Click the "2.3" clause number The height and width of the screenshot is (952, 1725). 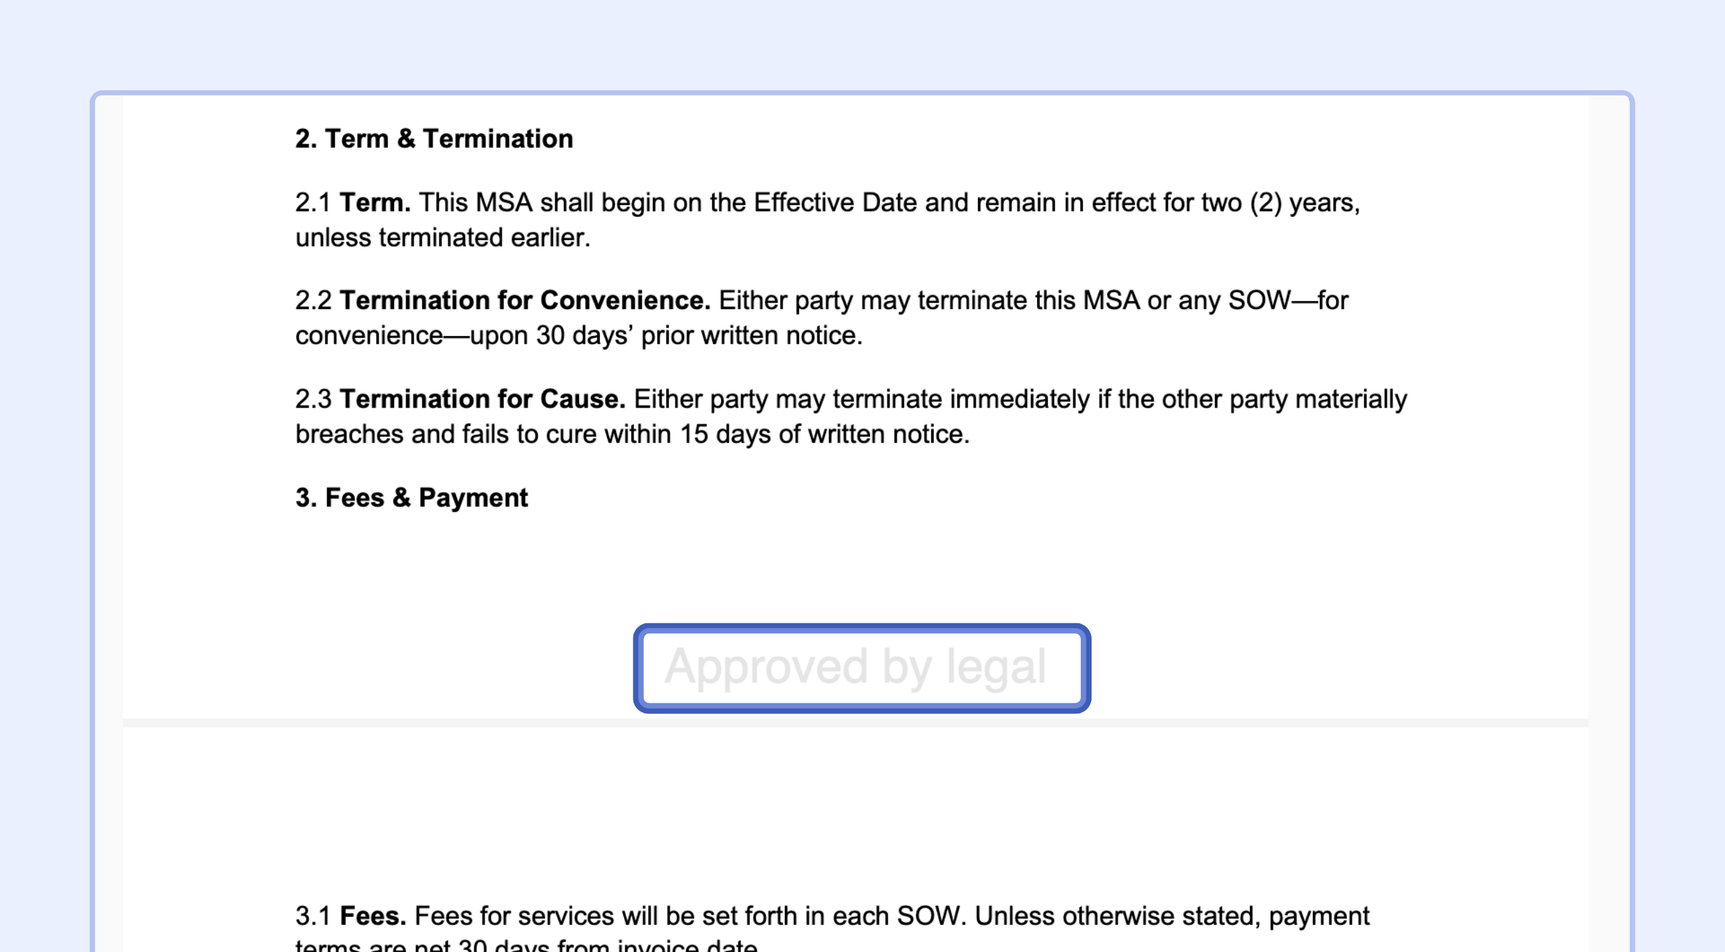(x=313, y=400)
